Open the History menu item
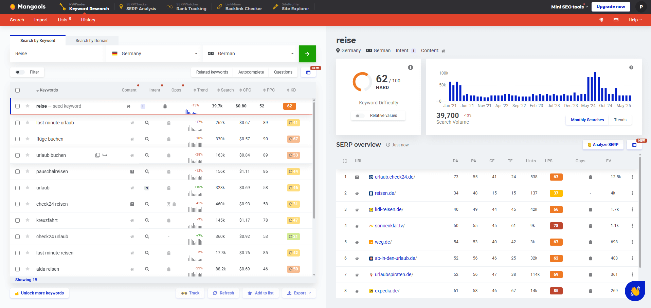 click(x=88, y=20)
